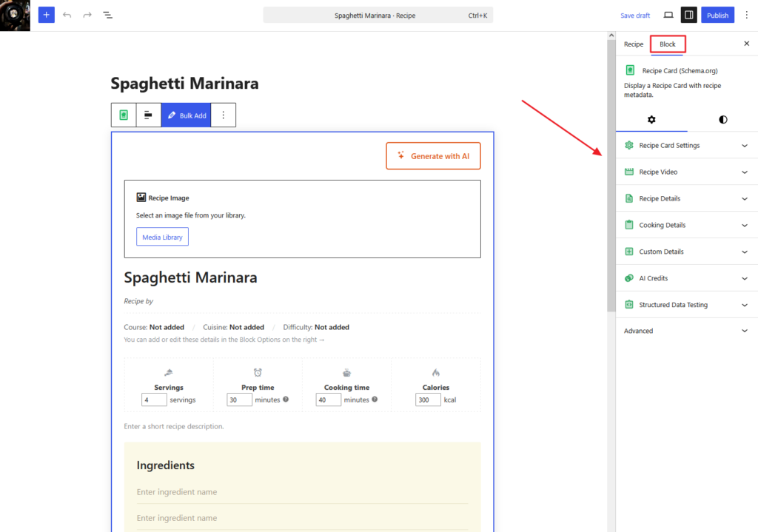Click the Custom Details icon
This screenshot has height=532, width=758.
click(629, 252)
